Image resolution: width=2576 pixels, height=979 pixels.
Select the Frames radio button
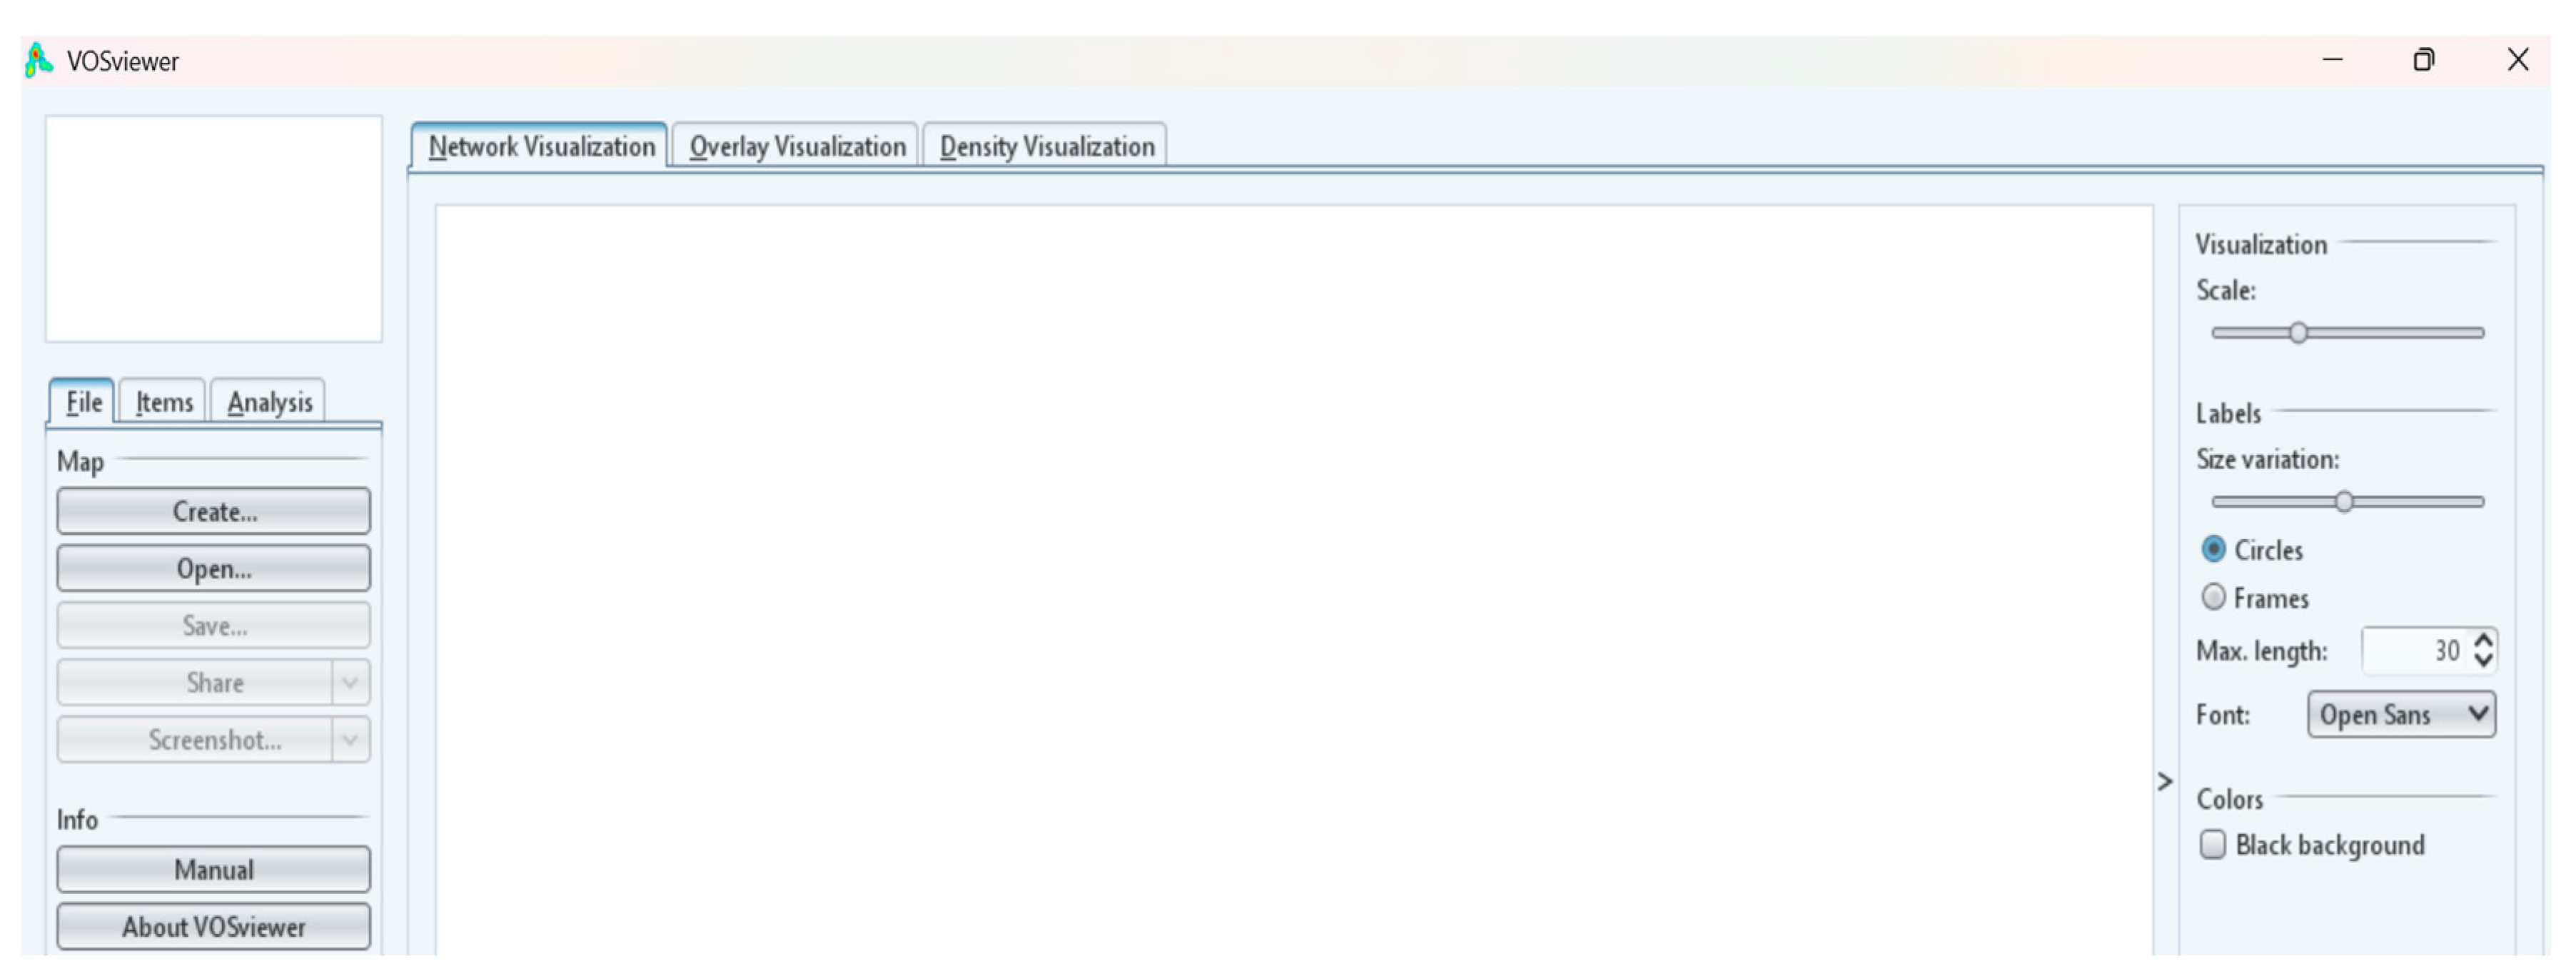(x=2214, y=597)
